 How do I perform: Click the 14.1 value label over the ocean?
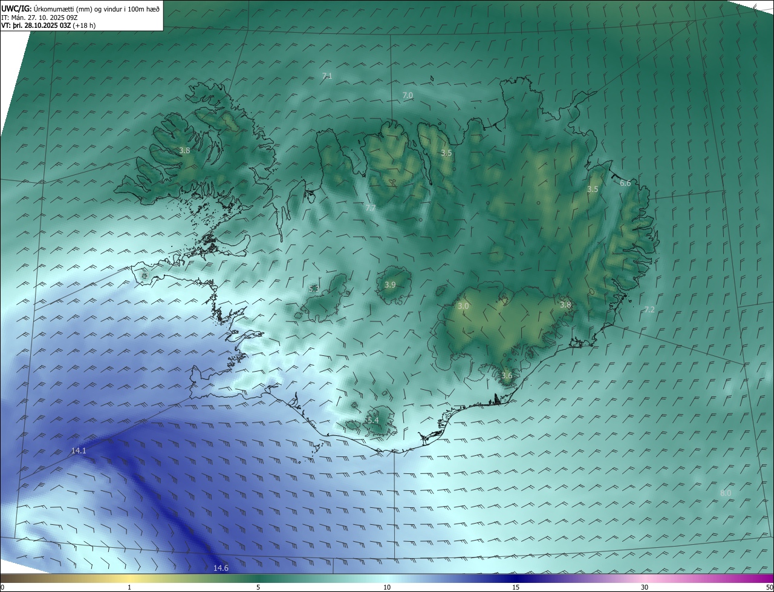(79, 451)
